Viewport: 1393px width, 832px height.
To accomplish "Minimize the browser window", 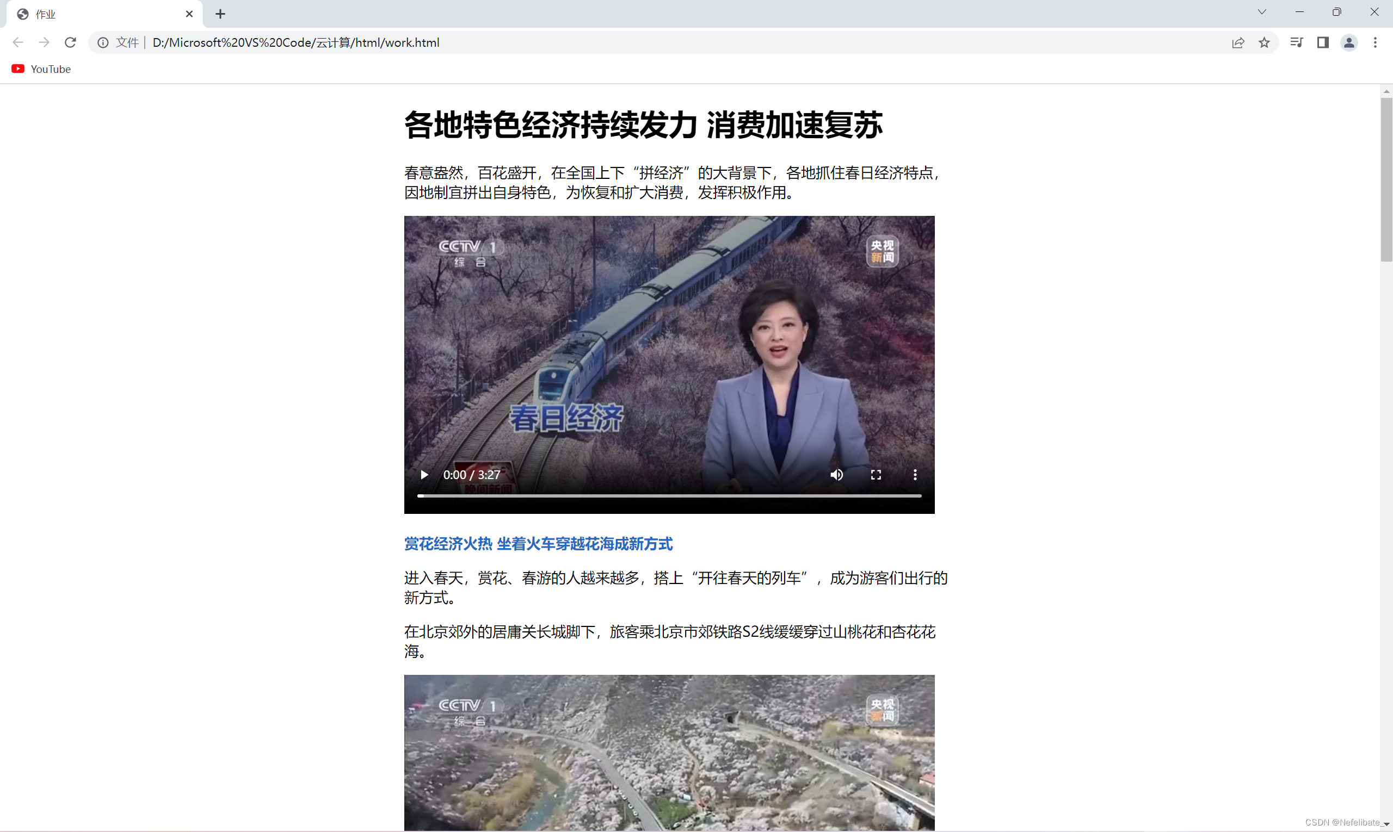I will point(1299,12).
